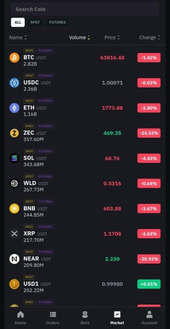
Task: Tap the Zcash ZEC icon
Action: (14, 133)
